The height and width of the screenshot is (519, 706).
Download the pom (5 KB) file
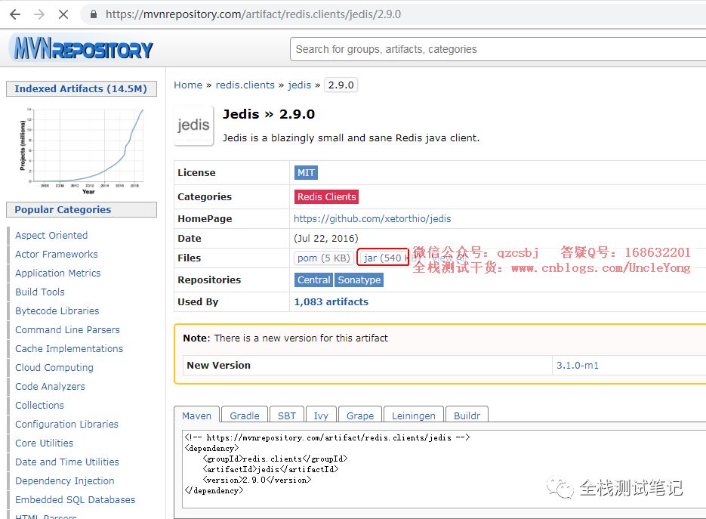(323, 258)
